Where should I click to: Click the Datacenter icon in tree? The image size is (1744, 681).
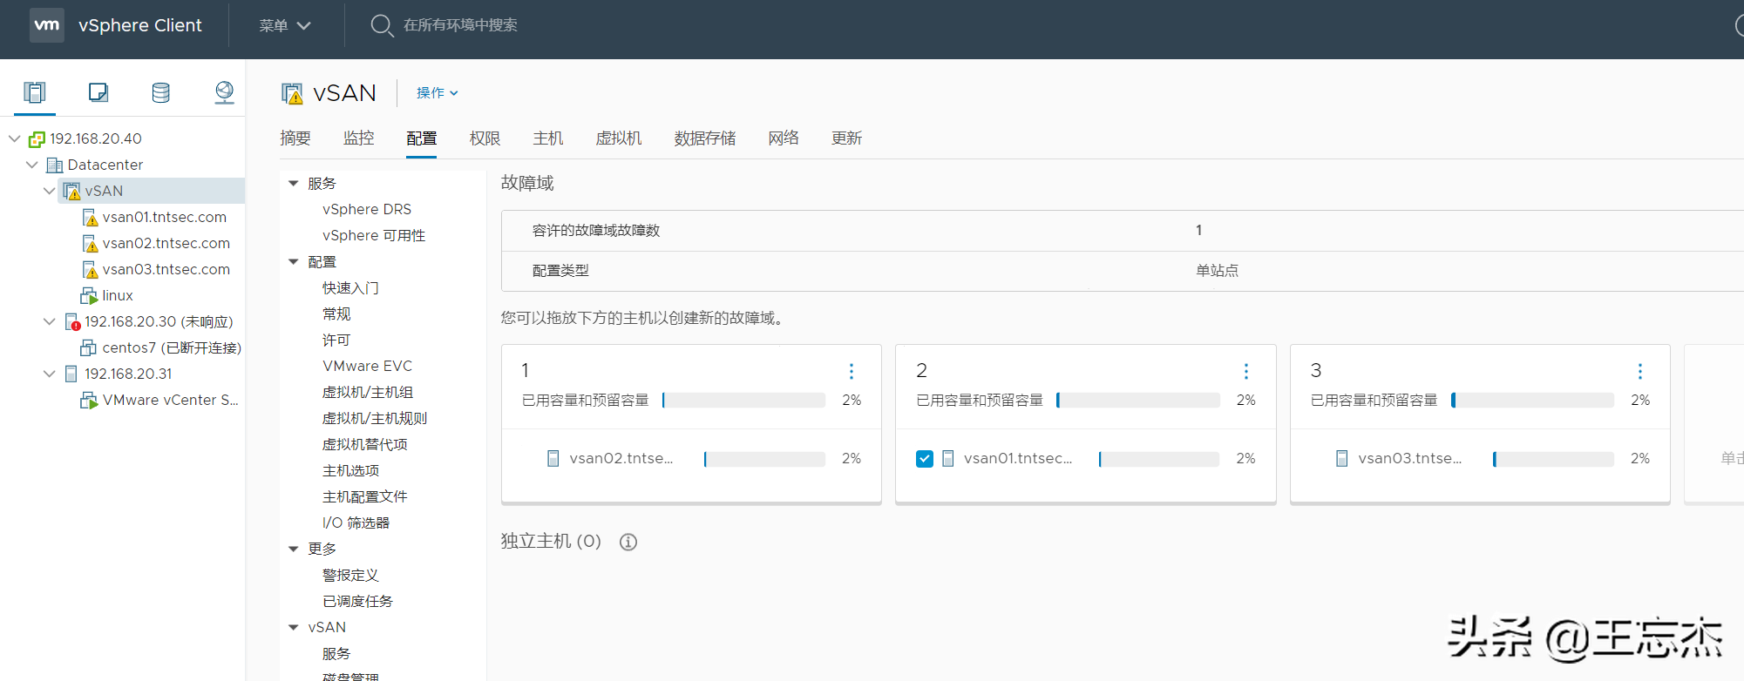pos(54,165)
